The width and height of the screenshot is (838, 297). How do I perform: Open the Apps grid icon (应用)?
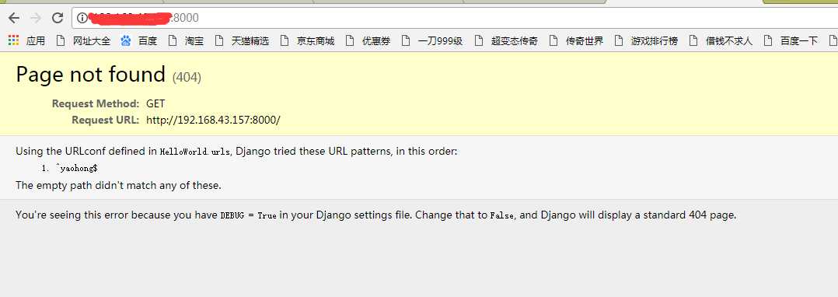click(x=26, y=40)
